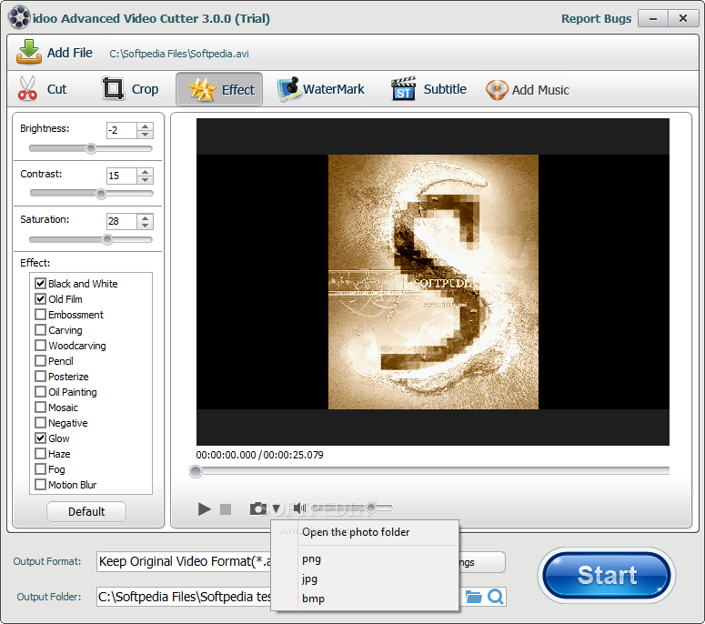Minimize the application window
This screenshot has width=705, height=624.
click(653, 19)
